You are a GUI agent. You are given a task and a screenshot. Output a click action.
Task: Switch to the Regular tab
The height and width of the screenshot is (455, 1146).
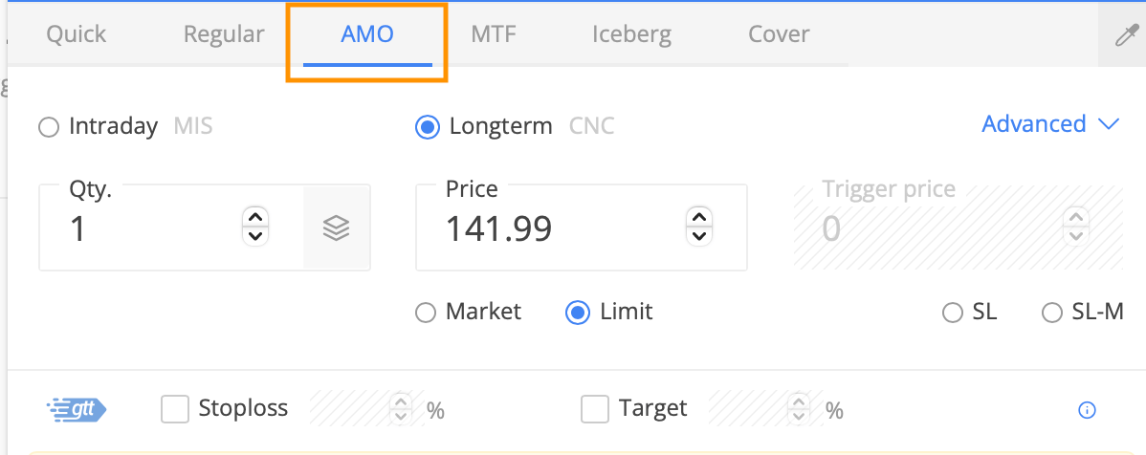click(x=224, y=34)
